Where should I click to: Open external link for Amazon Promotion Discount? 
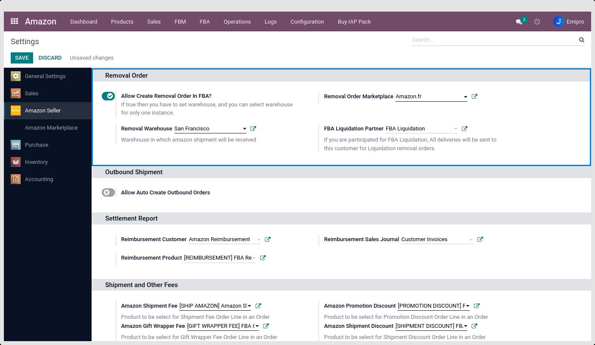pyautogui.click(x=476, y=306)
